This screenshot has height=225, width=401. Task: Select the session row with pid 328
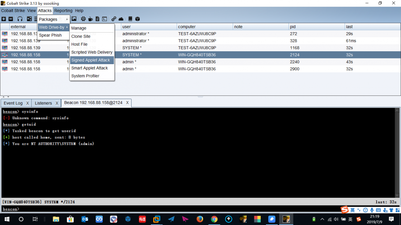pyautogui.click(x=200, y=41)
